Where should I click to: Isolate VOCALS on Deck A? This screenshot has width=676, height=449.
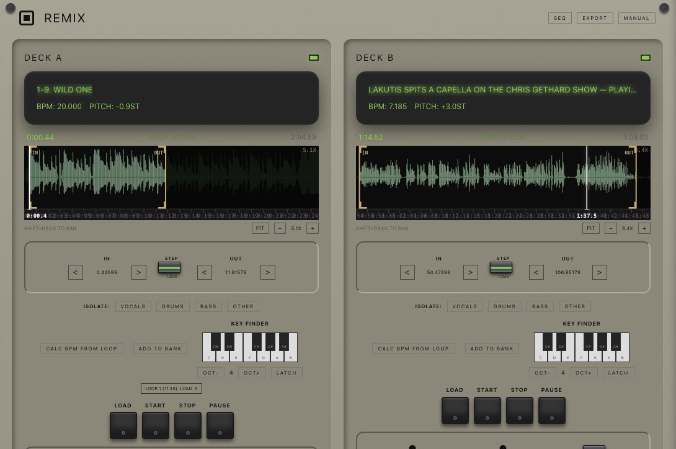[x=133, y=306]
